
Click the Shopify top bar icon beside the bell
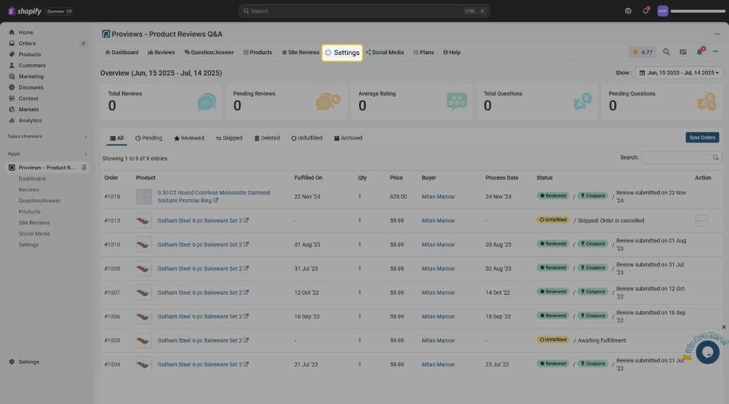(628, 11)
